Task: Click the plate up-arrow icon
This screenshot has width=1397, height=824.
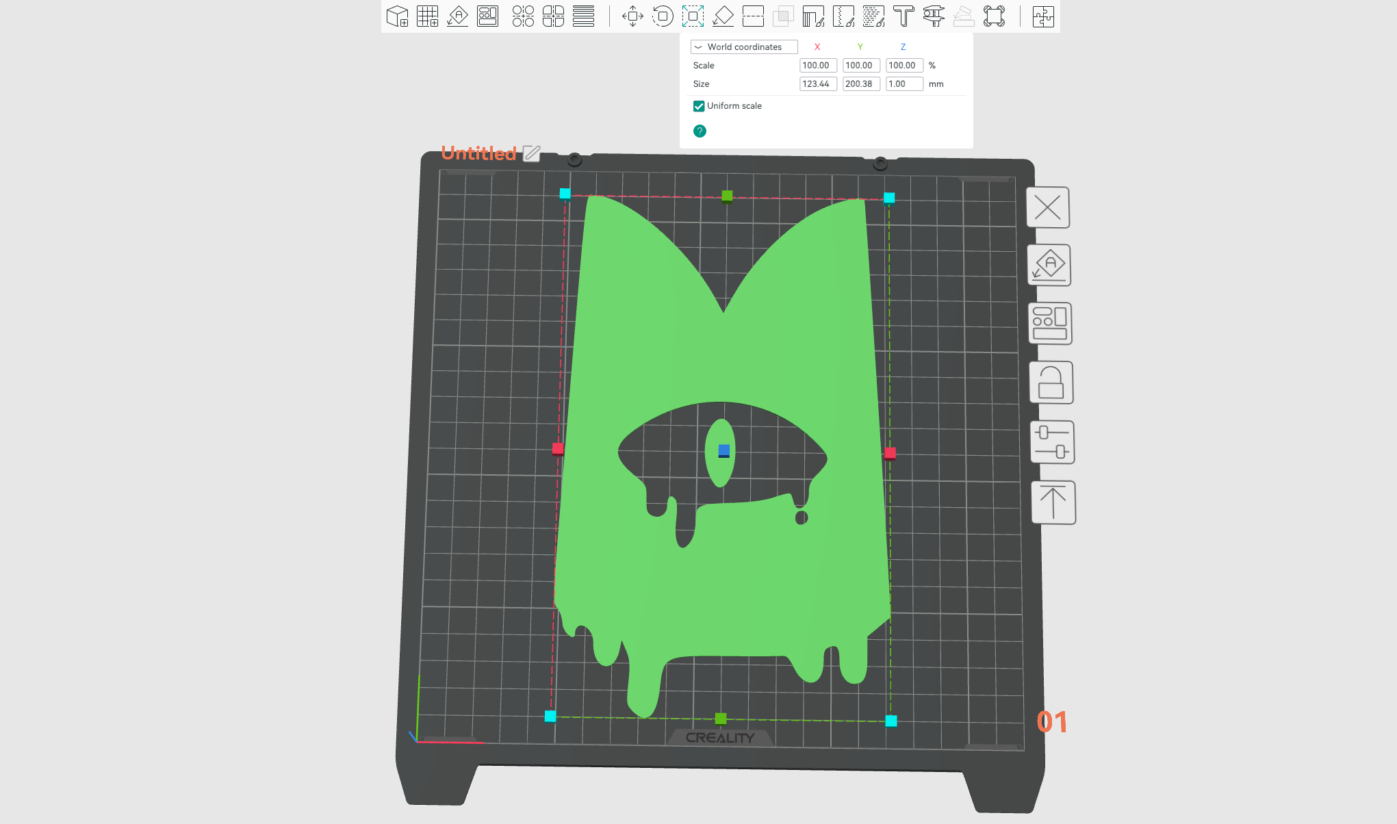Action: click(1053, 502)
